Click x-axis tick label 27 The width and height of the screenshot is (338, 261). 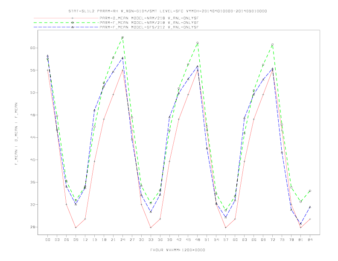(x=132, y=240)
